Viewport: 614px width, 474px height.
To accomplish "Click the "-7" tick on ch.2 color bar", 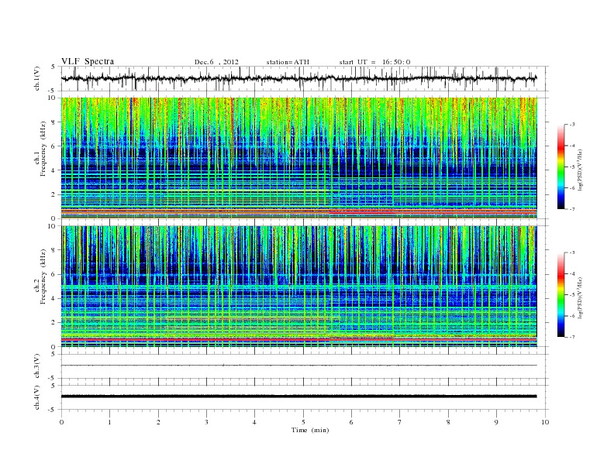I will click(572, 337).
